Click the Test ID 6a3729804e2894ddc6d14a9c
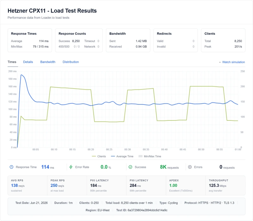The image size is (253, 221). tap(142, 210)
